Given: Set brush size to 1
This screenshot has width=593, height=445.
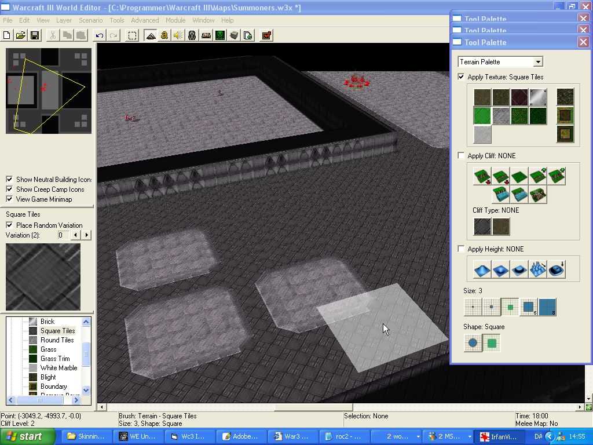Looking at the screenshot, I should (x=473, y=307).
